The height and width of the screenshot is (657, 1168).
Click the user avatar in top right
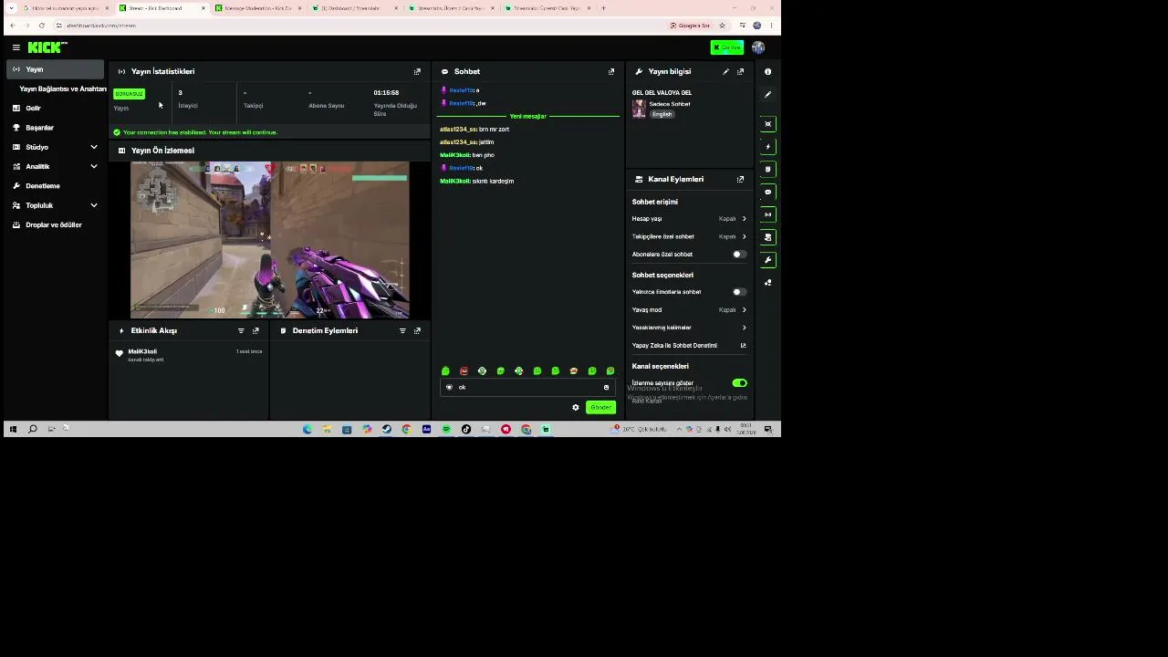pyautogui.click(x=758, y=47)
